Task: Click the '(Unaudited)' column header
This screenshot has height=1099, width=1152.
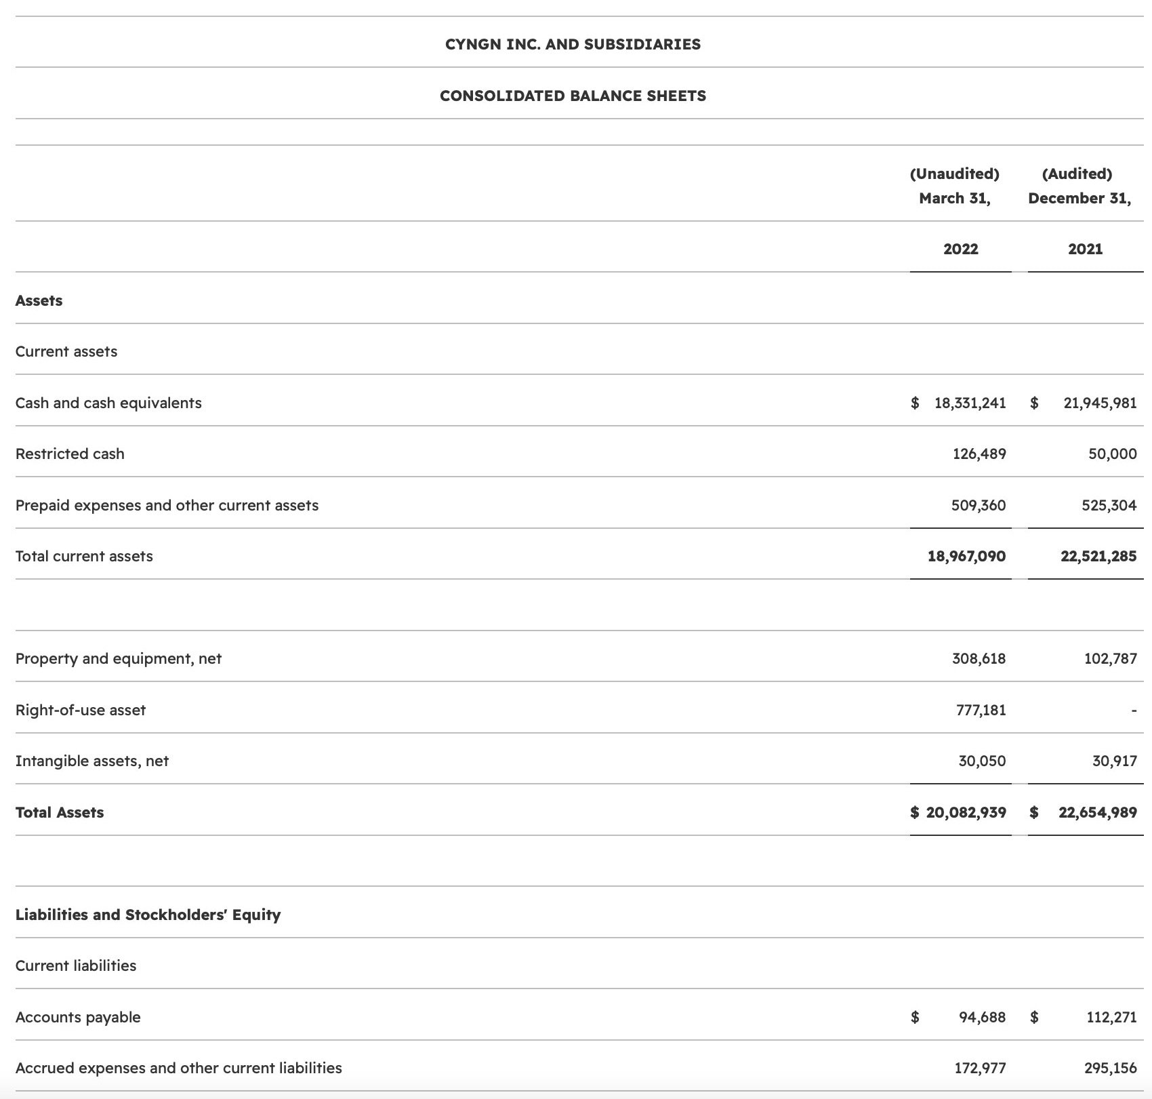Action: coord(954,174)
